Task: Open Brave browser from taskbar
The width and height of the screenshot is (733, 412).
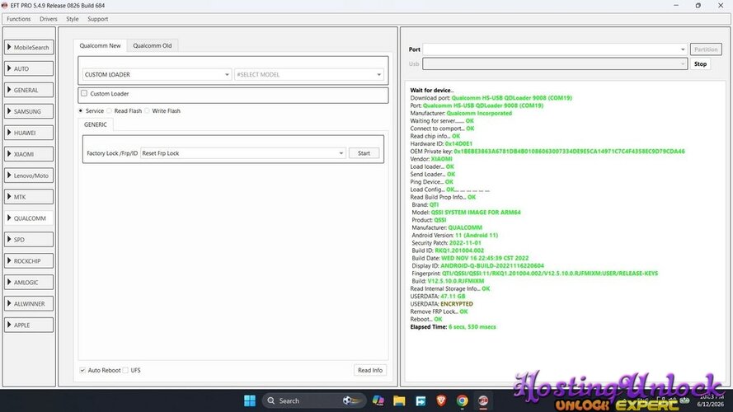Action: (x=441, y=400)
